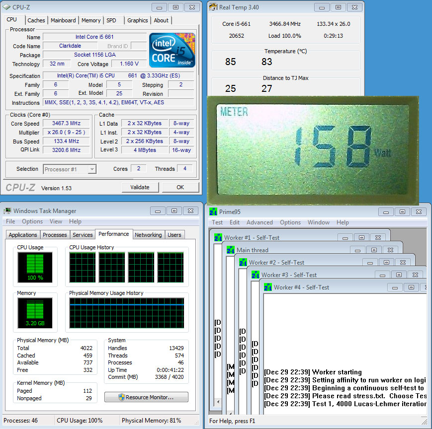Open the Test menu in Prime95

217,222
